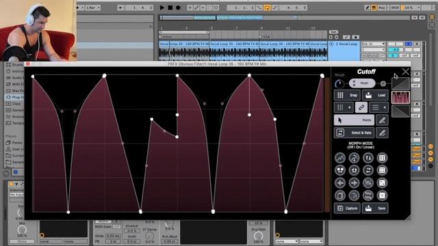Click the Select & Rate button

(x=354, y=133)
